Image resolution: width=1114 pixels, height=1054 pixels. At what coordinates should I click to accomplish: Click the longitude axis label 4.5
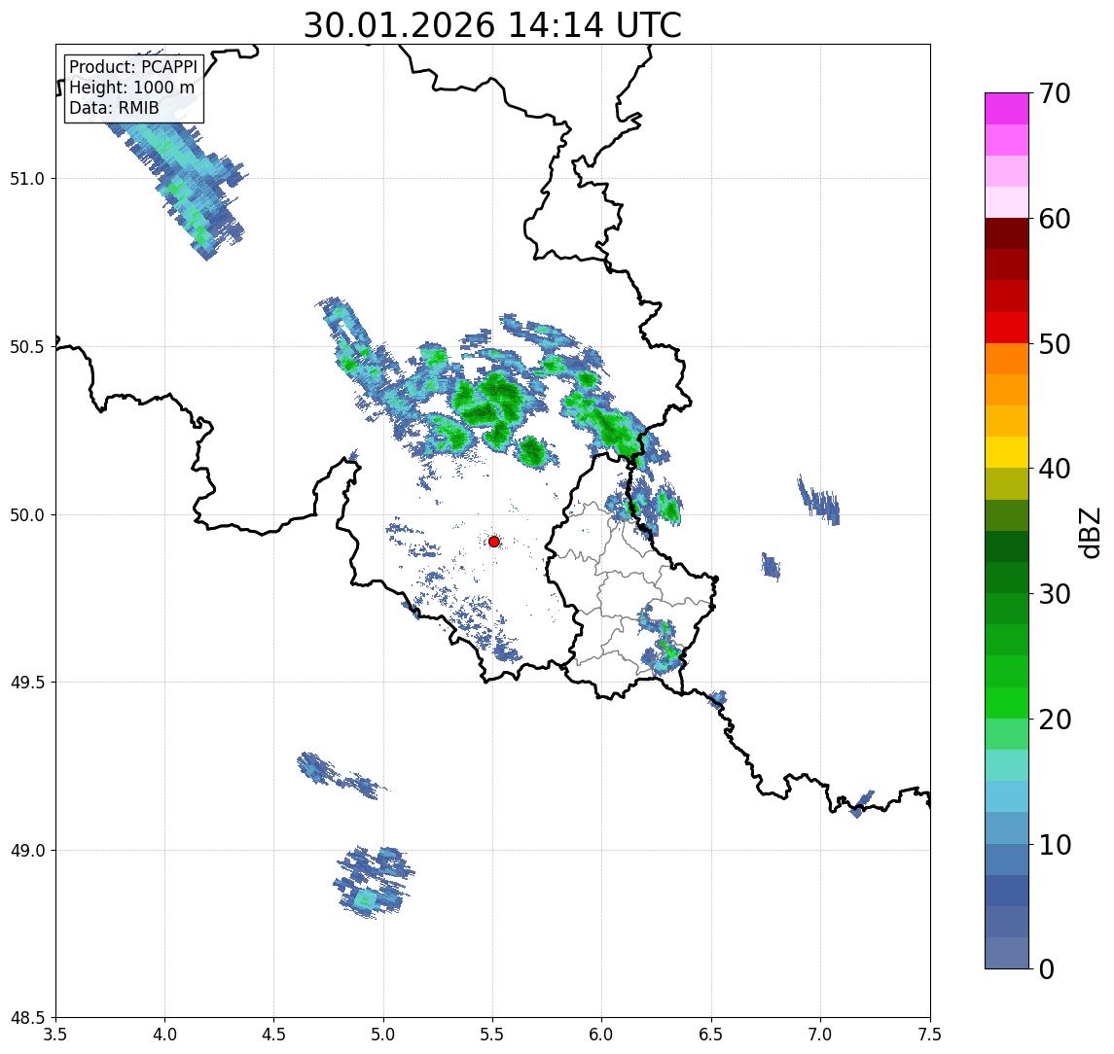click(274, 1035)
